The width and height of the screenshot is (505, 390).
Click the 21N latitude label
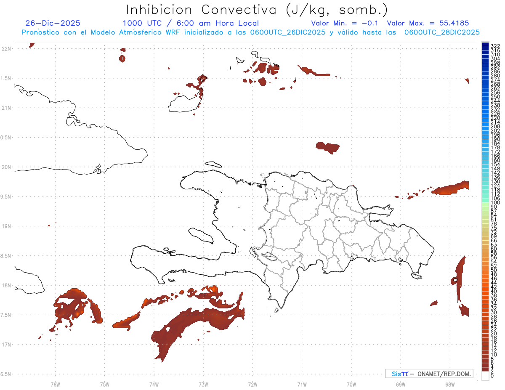click(x=6, y=108)
